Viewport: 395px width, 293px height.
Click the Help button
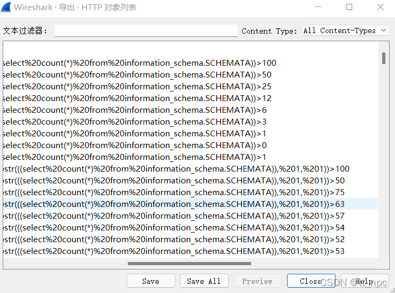click(365, 281)
